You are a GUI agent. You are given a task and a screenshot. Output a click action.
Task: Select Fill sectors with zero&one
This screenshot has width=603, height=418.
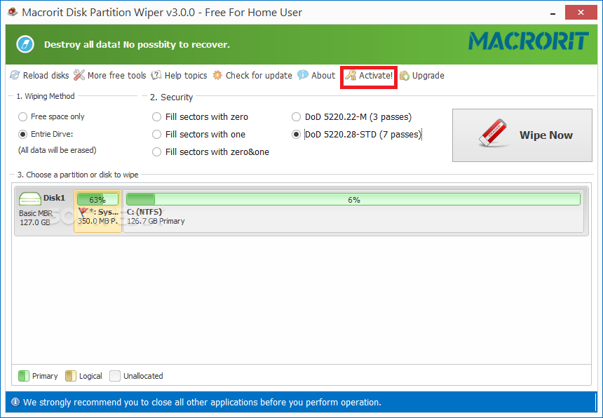[157, 152]
